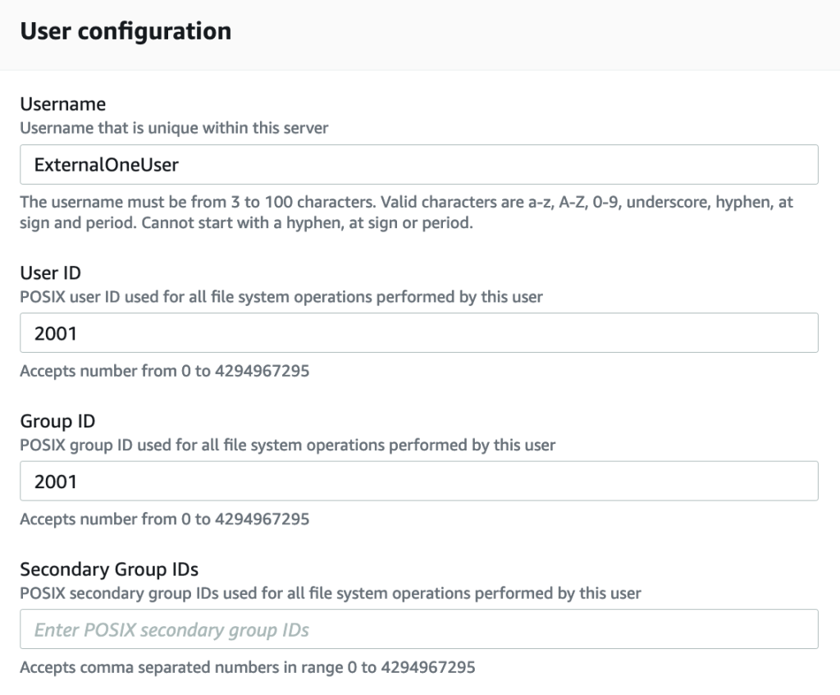The image size is (840, 695).
Task: Click the User configuration heading
Action: point(125,31)
